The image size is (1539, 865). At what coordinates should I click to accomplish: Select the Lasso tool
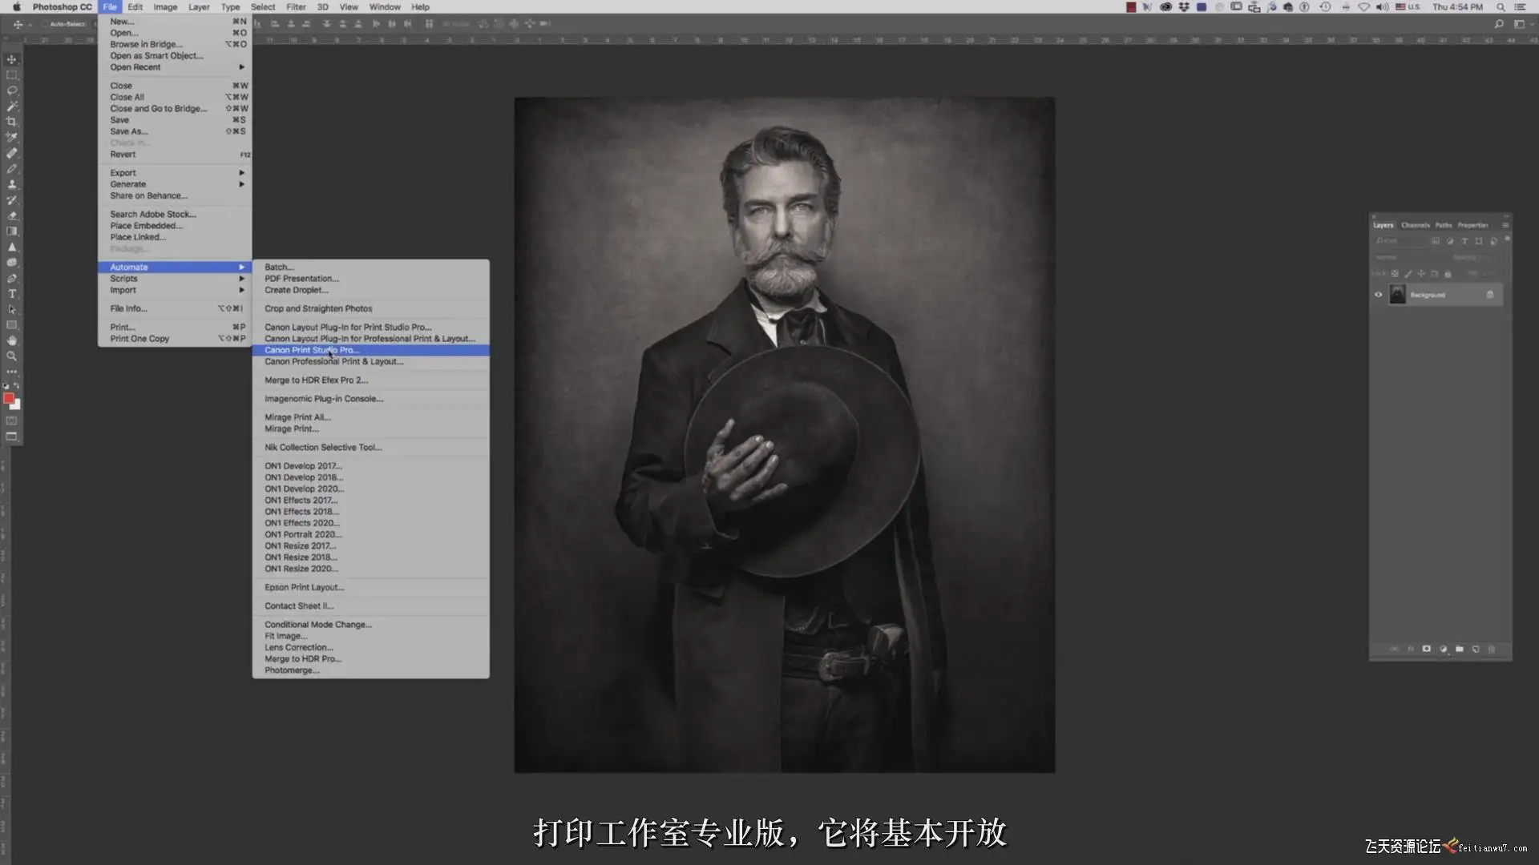coord(11,91)
